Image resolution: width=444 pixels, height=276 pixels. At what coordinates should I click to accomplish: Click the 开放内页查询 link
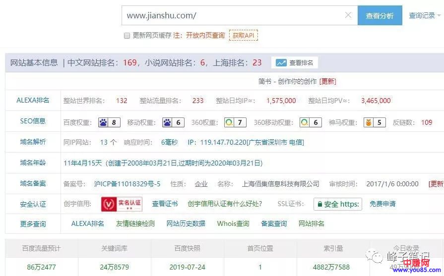pos(205,36)
